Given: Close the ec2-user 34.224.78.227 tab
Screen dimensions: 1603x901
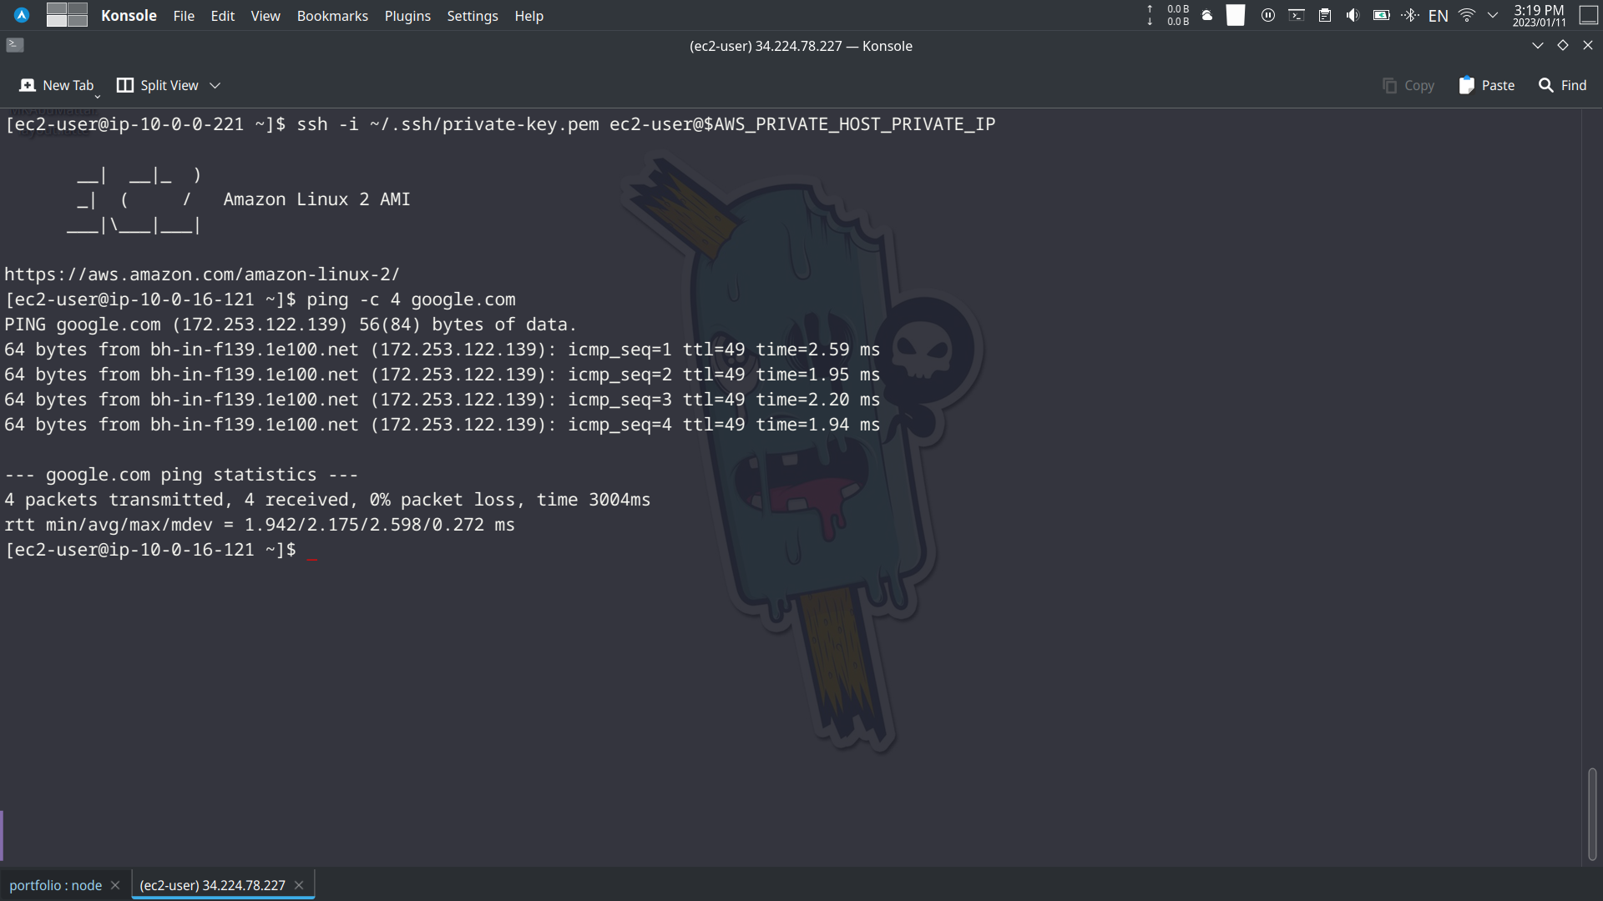Looking at the screenshot, I should click(299, 885).
